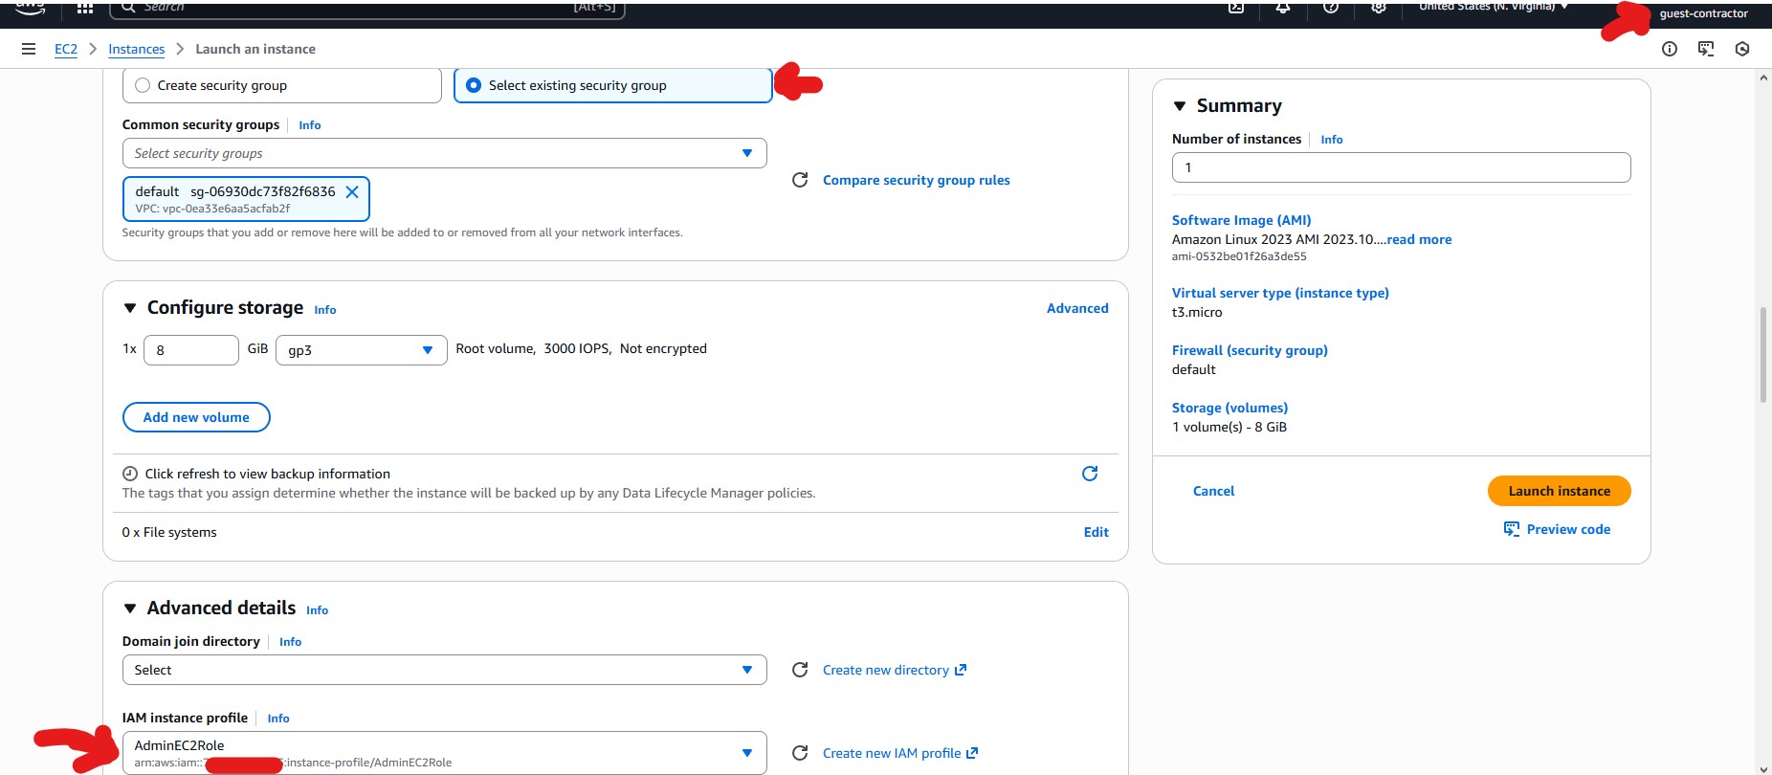Screen dimensions: 1772x775
Task: Click the Add new volume button
Action: pos(196,417)
